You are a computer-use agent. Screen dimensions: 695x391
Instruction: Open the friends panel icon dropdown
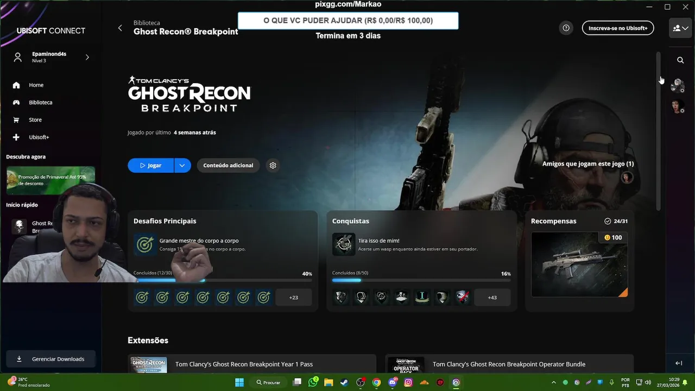point(680,28)
